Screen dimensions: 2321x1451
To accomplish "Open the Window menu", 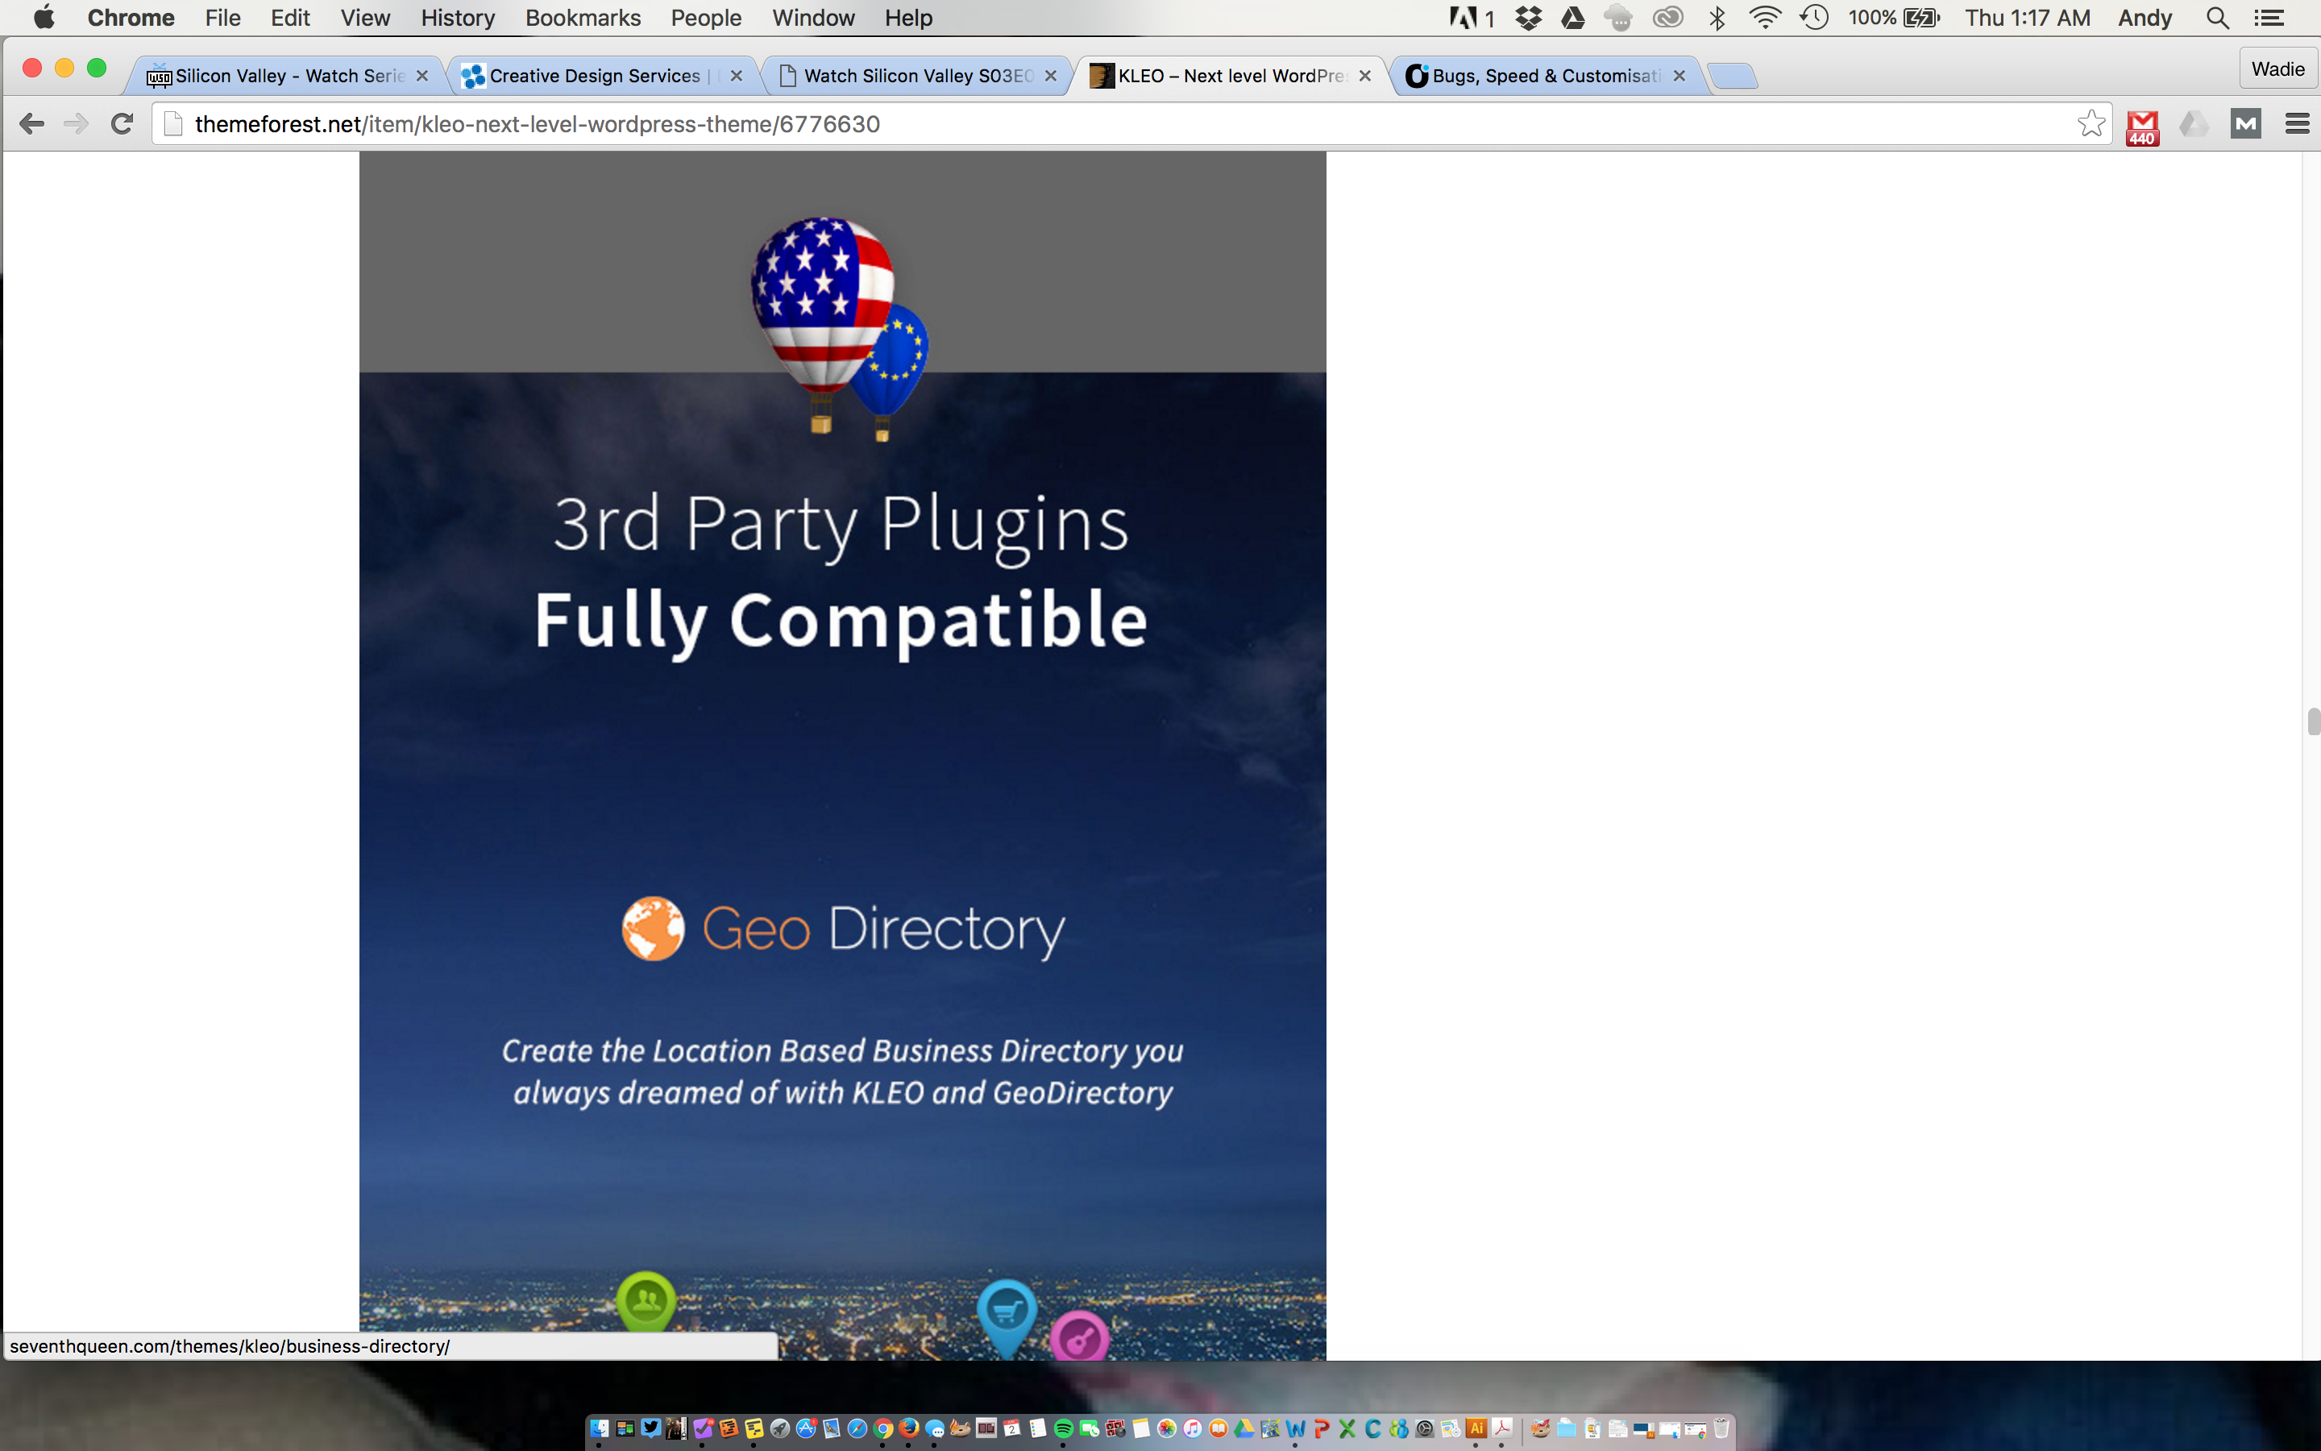I will pyautogui.click(x=813, y=17).
